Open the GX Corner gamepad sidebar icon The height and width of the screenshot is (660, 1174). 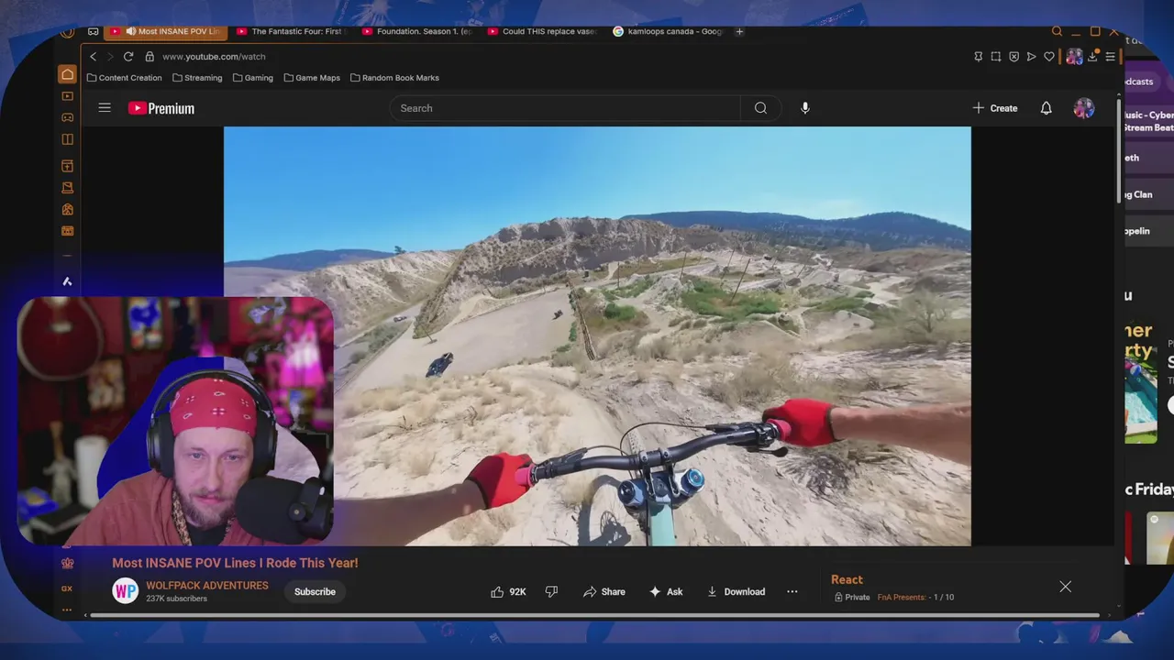[x=67, y=117]
